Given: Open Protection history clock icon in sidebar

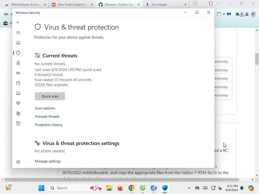Looking at the screenshot, I should click(18, 123).
